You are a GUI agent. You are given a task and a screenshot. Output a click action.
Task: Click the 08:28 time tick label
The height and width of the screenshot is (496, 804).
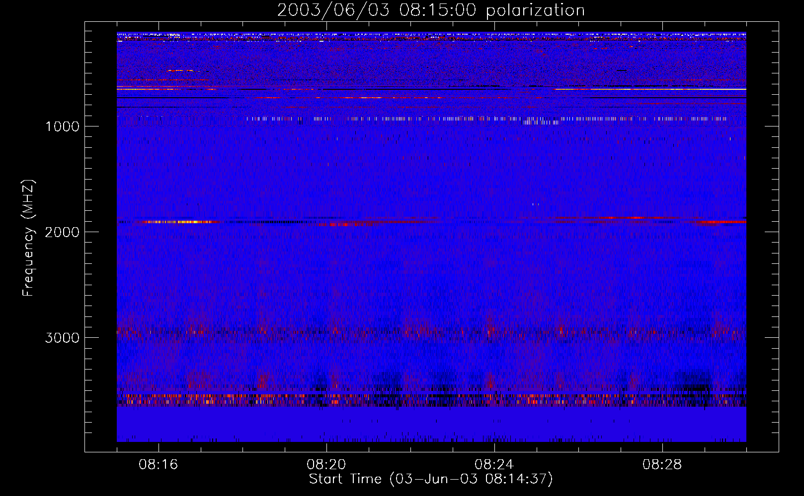tap(662, 465)
